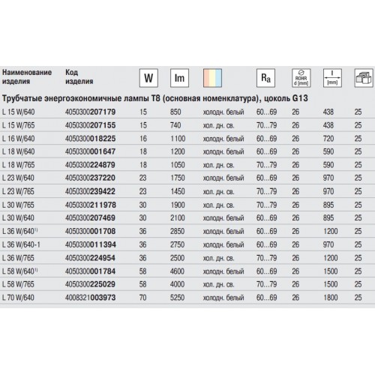Select product name L 15 W/640

[x=19, y=112]
